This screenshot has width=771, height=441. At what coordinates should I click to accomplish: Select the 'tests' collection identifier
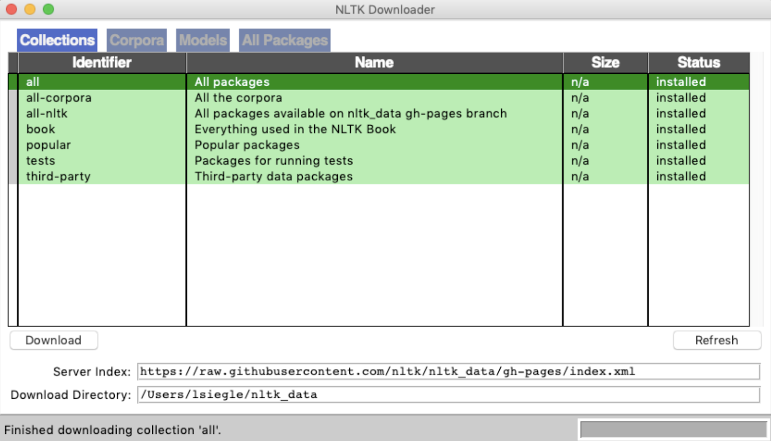(40, 161)
